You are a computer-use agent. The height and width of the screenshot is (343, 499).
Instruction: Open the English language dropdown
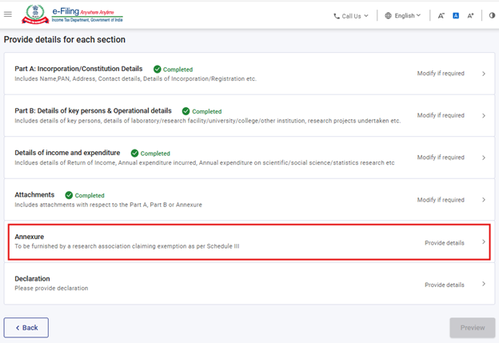tap(402, 15)
